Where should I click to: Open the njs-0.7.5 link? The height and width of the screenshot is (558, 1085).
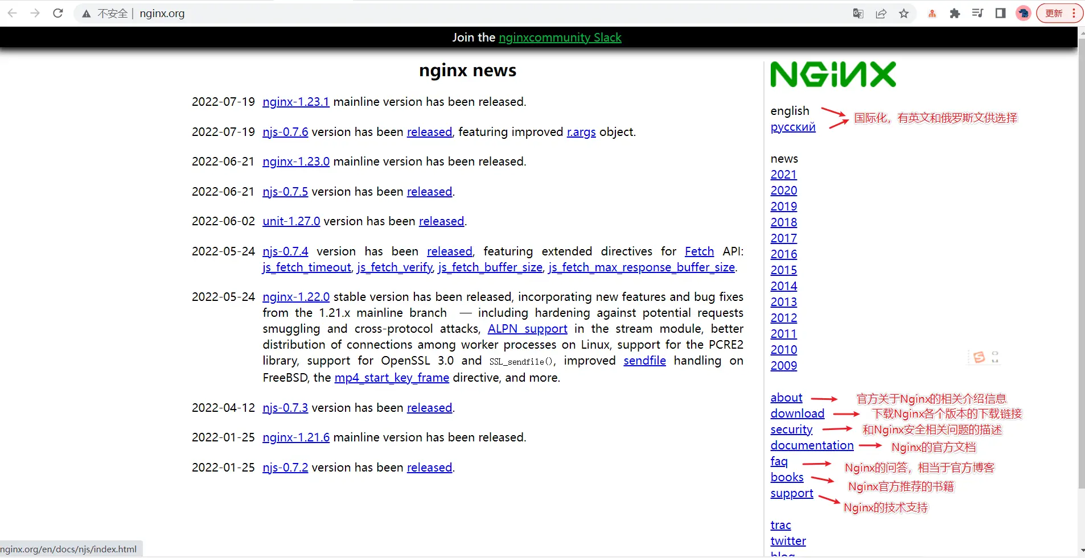coord(285,192)
